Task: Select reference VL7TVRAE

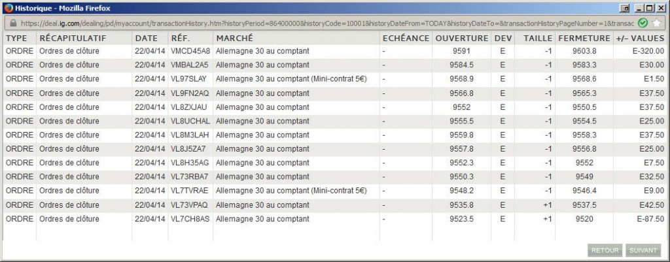Action: (190, 191)
